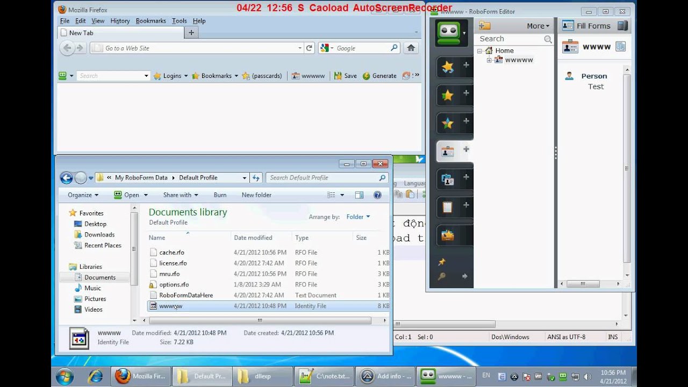Open the Bookmarks section in RoboForm Editor sidebar
Screen dimensions: 688x387
coord(447,95)
